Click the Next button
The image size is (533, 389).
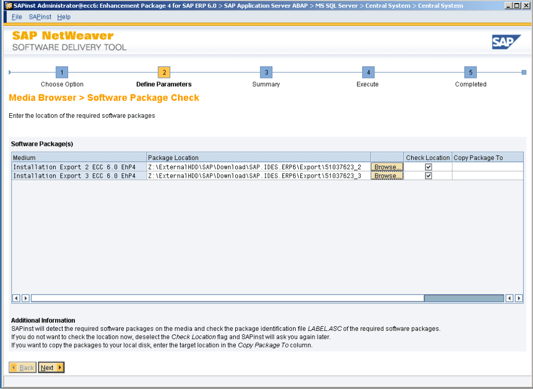coord(51,368)
